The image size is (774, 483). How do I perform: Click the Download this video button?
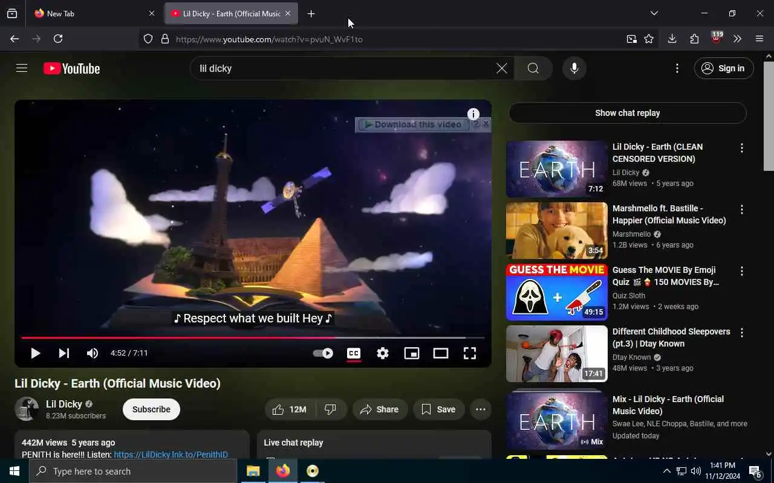[413, 124]
